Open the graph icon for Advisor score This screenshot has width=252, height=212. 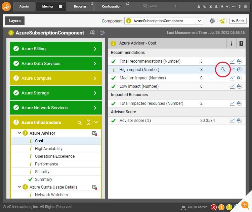(232, 121)
